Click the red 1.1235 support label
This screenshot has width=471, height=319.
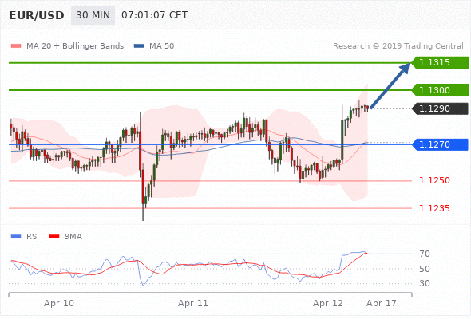point(434,208)
